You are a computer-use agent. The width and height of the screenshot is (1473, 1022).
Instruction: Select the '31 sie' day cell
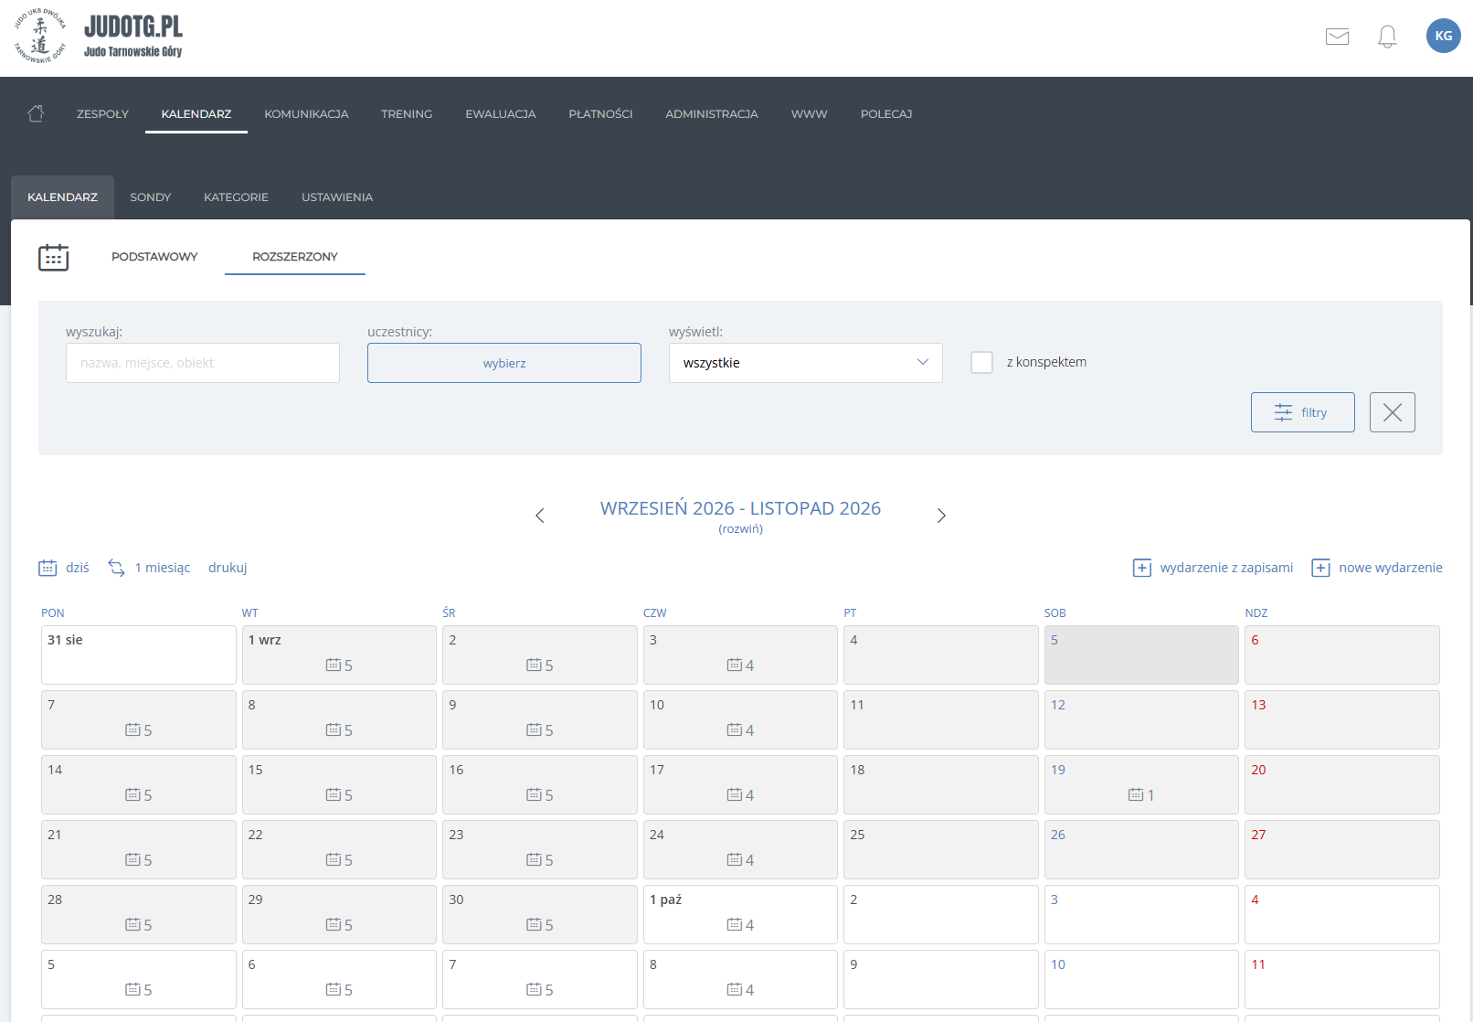pyautogui.click(x=139, y=655)
